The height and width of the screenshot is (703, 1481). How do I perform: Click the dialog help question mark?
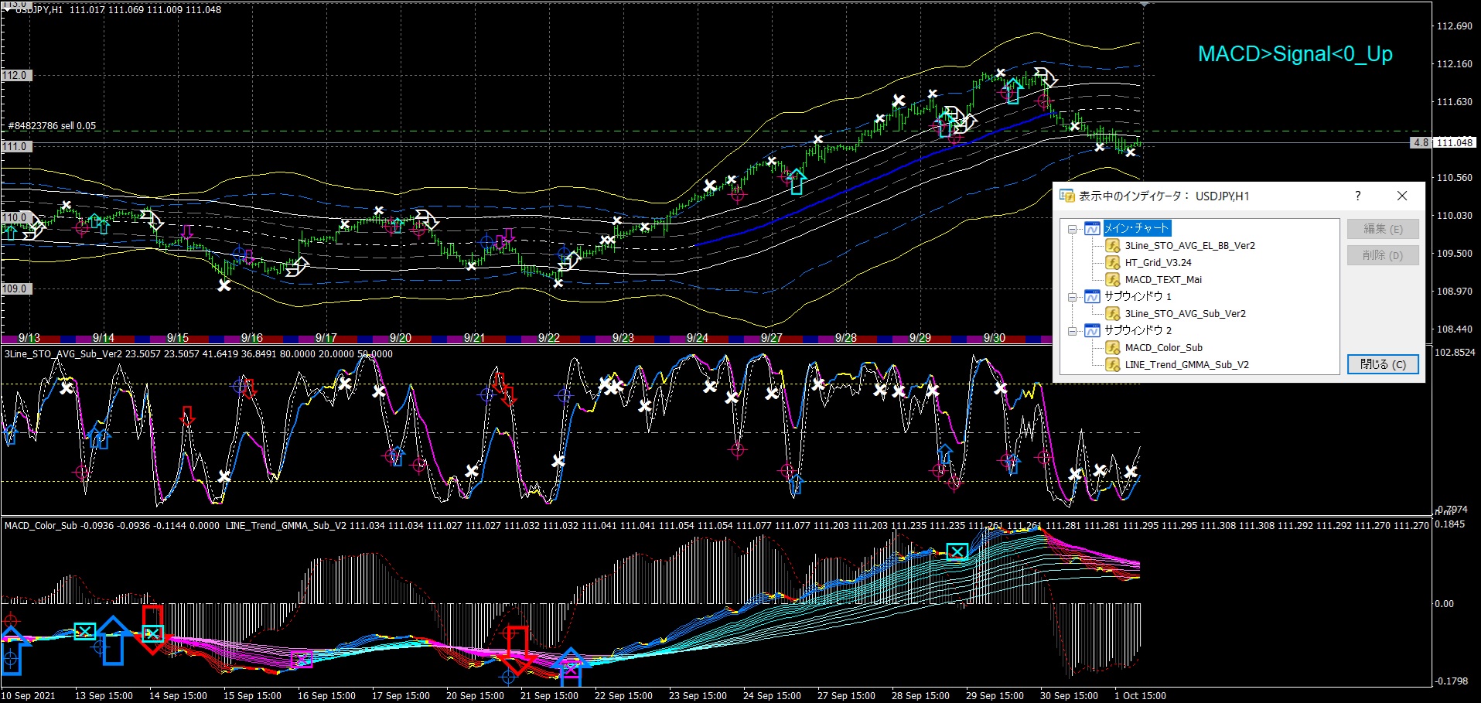point(1357,196)
